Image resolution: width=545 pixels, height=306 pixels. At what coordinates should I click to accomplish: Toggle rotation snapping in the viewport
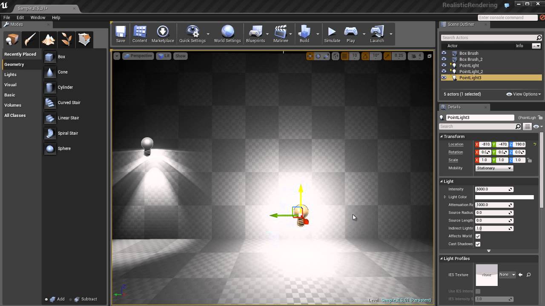(x=365, y=56)
